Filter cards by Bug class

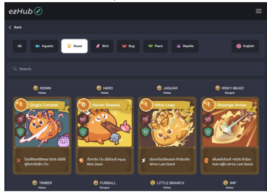pos(128,46)
